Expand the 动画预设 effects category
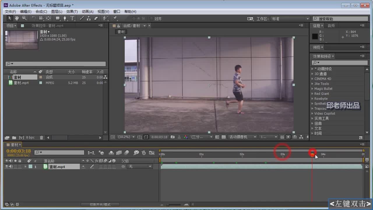 tap(312, 69)
